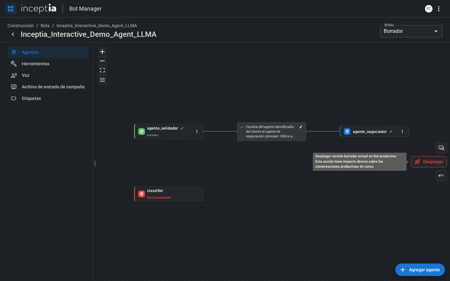Open the Voz section
Image resolution: width=450 pixels, height=281 pixels.
click(48, 75)
